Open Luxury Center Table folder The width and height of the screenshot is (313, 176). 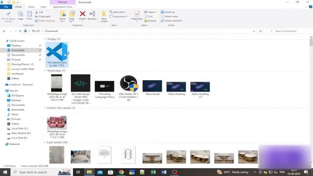[x=23, y=69]
